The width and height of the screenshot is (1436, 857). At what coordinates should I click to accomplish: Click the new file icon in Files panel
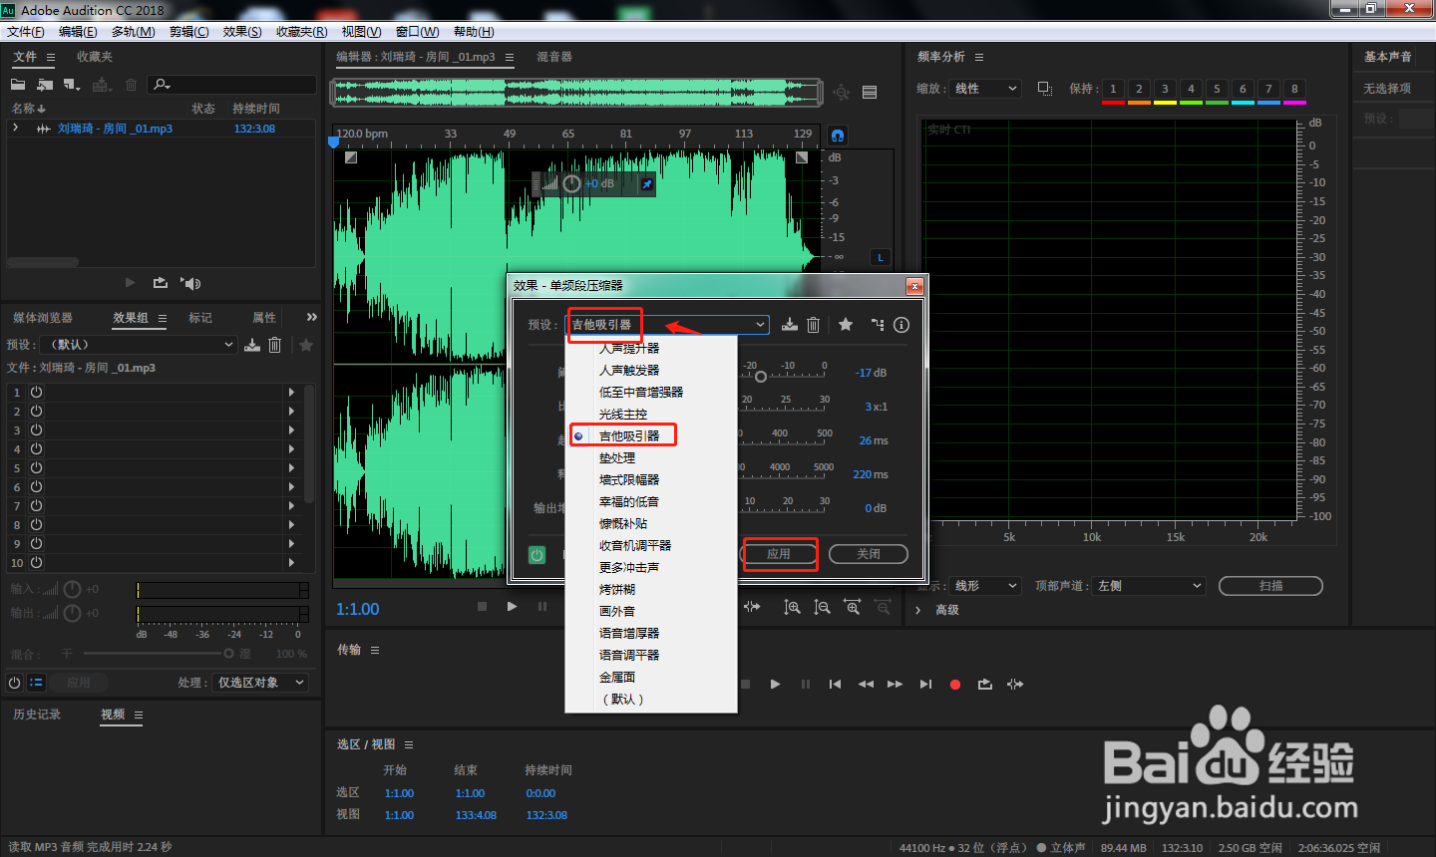(x=72, y=85)
